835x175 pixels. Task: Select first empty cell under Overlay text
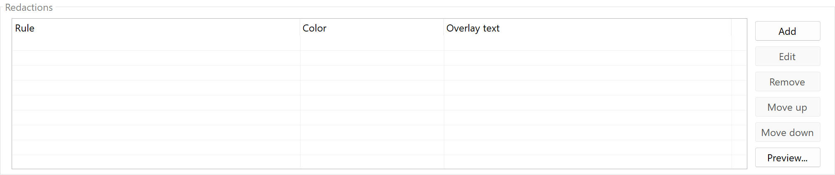pyautogui.click(x=587, y=44)
